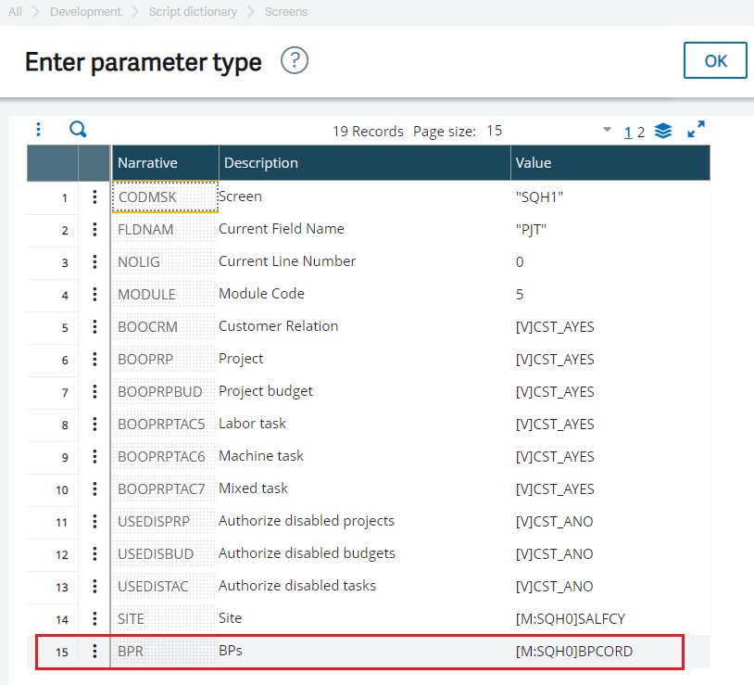Image resolution: width=754 pixels, height=685 pixels.
Task: Navigate to Development breadcrumb
Action: pos(85,11)
